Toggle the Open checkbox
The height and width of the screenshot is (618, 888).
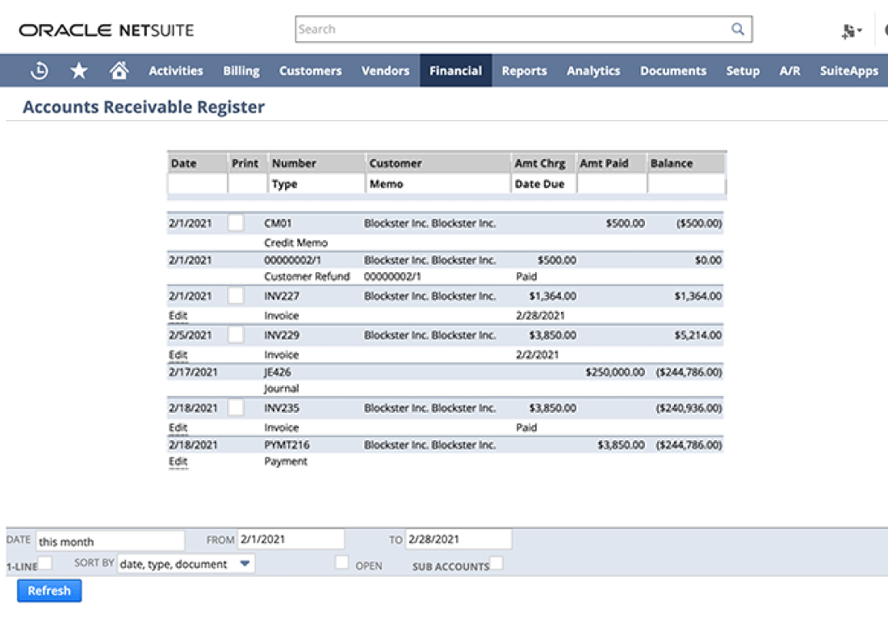coord(342,562)
